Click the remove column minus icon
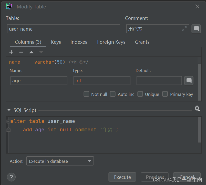Viewport: 206px width, 185px height. point(21,52)
